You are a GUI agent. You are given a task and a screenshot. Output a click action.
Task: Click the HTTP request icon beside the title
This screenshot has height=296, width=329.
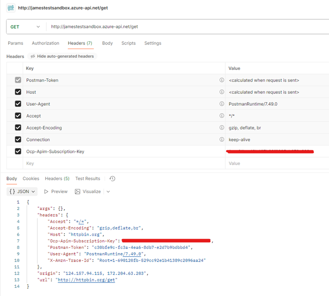point(10,8)
